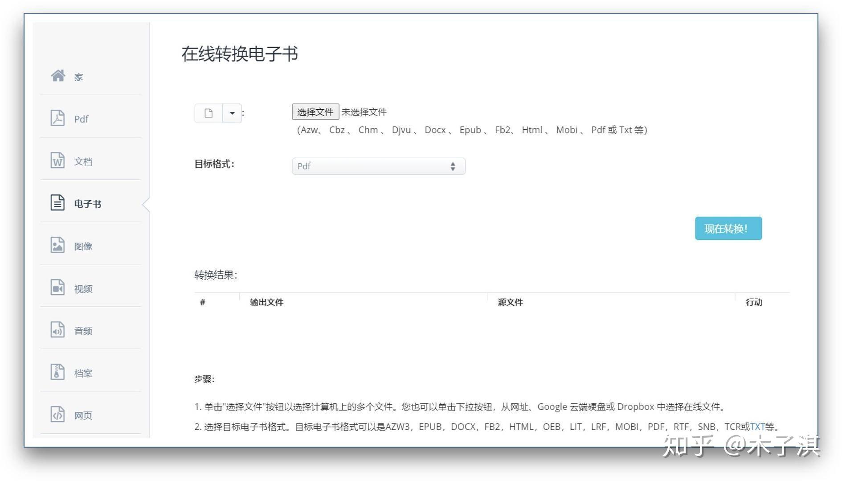Open the target format Pdf combo box

pos(379,166)
